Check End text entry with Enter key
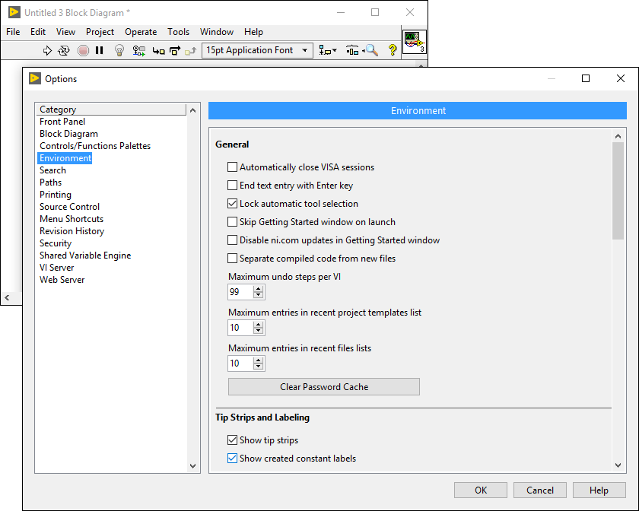639x511 pixels. coord(232,186)
